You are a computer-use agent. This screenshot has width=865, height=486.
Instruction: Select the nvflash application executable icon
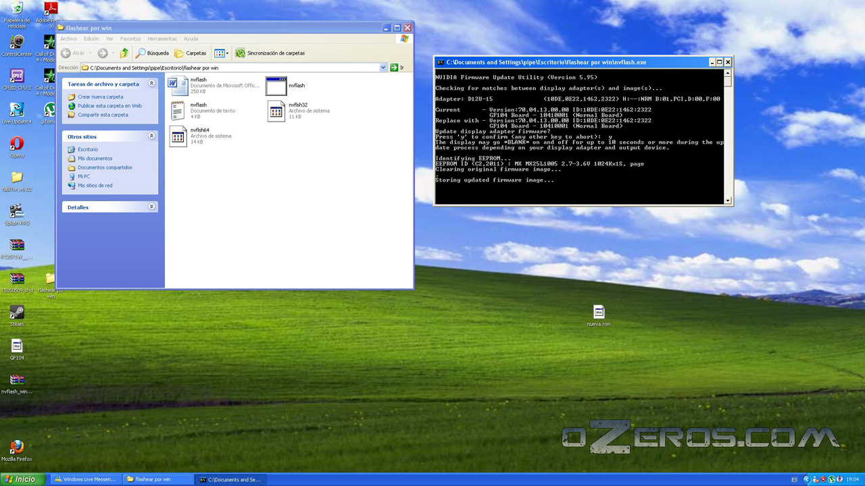(276, 86)
